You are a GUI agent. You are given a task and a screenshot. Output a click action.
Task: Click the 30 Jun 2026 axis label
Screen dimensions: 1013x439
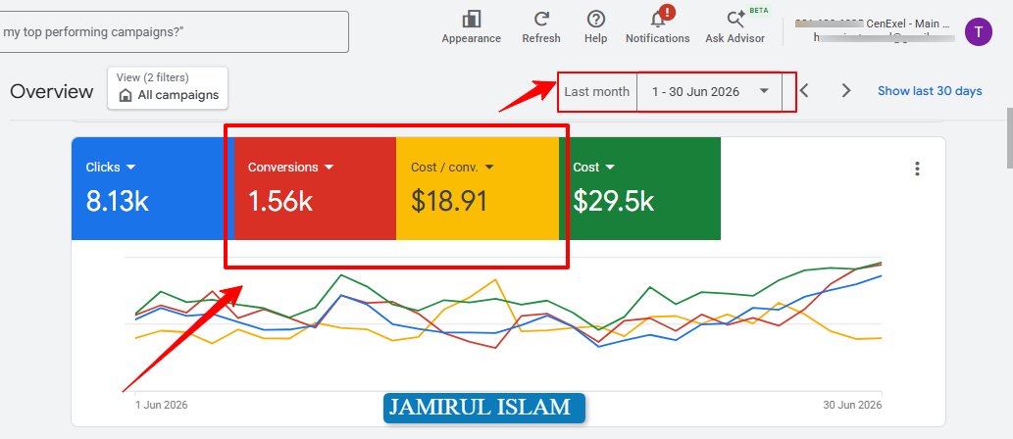(852, 405)
